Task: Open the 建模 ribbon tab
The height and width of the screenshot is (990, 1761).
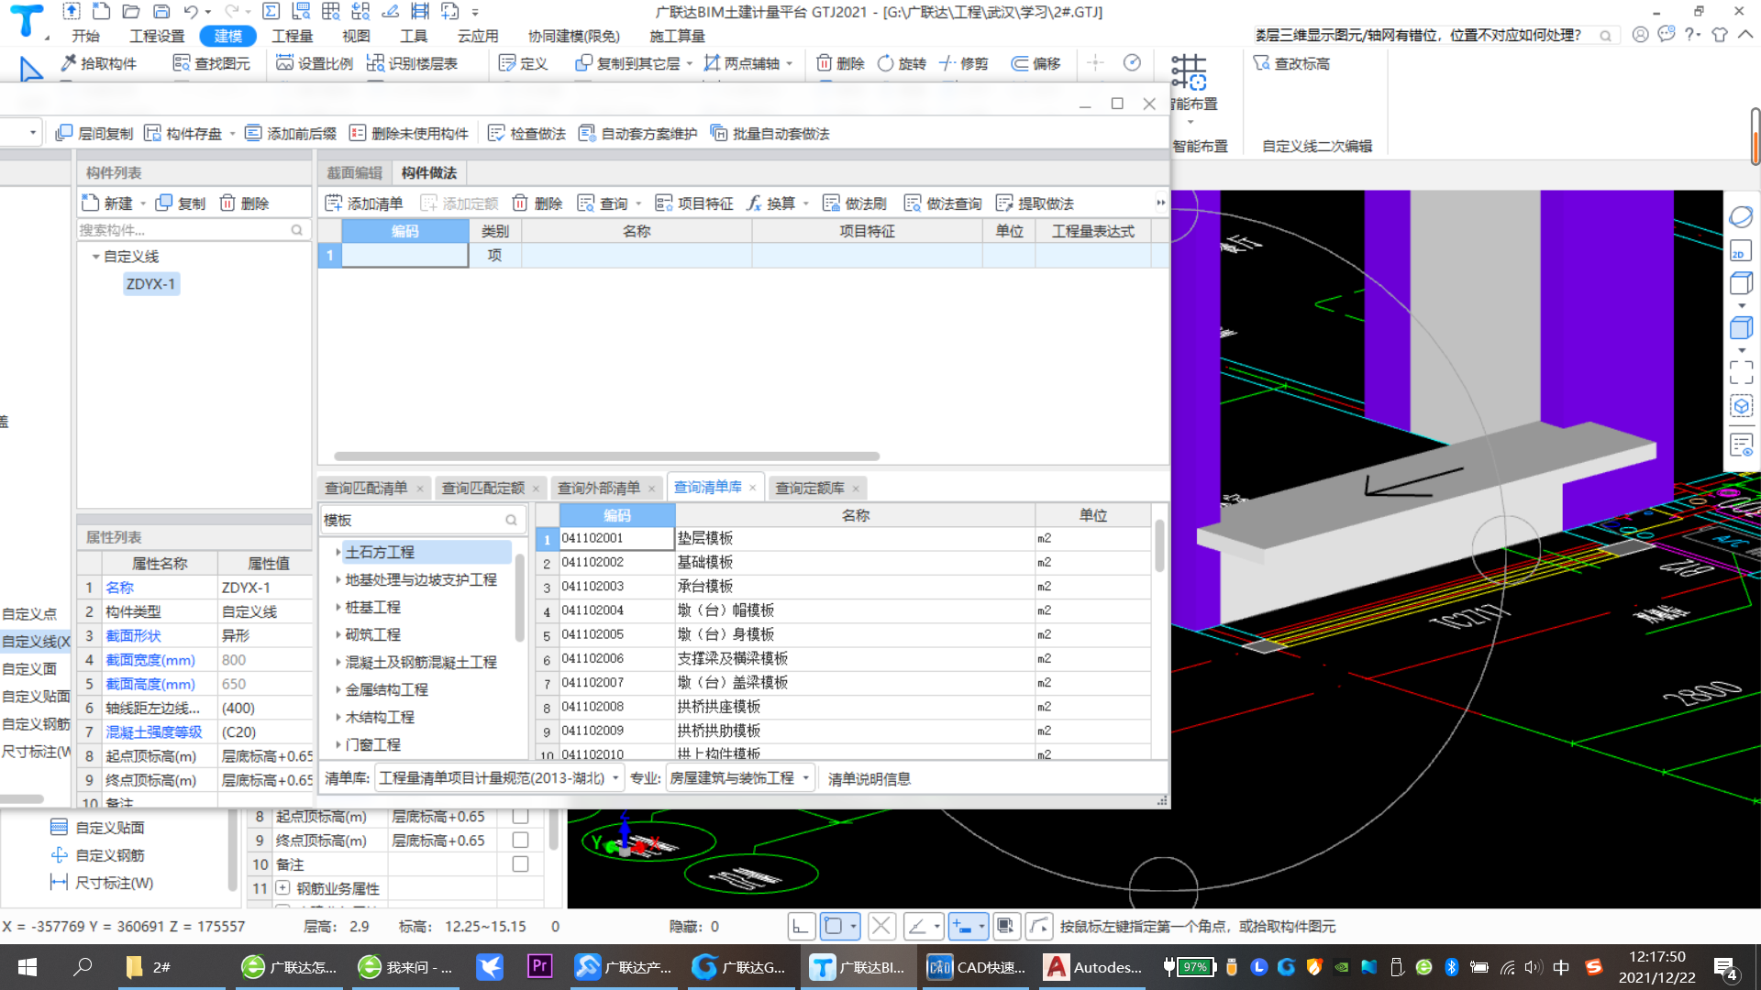Action: (x=227, y=36)
